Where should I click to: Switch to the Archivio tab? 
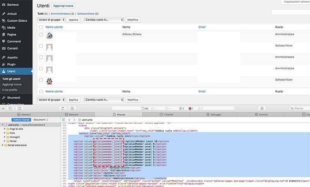(261, 115)
